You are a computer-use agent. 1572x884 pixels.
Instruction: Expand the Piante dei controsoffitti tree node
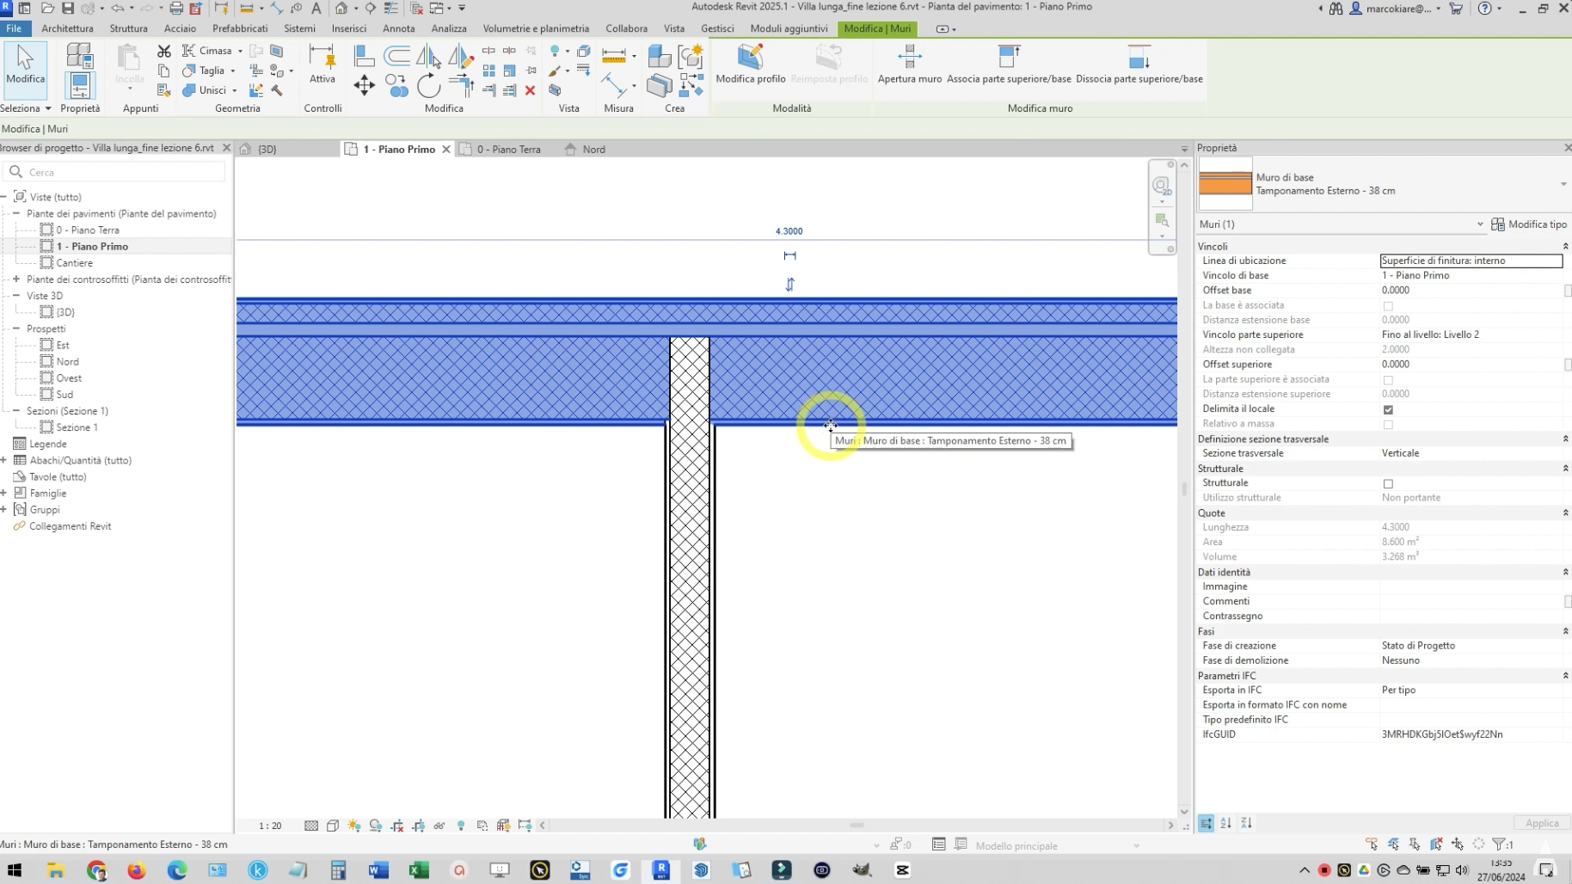point(16,279)
